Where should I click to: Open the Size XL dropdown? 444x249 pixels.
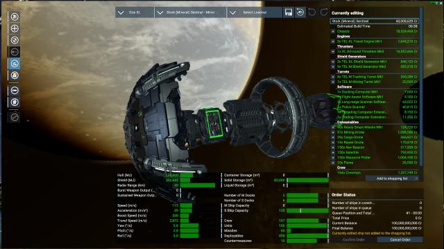tap(135, 12)
